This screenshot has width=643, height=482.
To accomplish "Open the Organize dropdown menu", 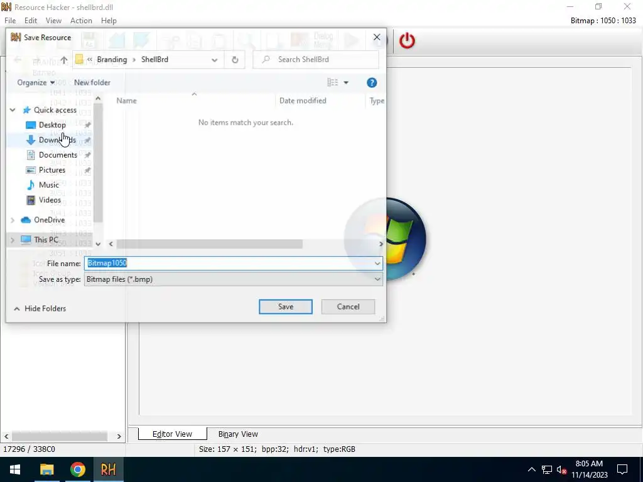I will pyautogui.click(x=36, y=83).
